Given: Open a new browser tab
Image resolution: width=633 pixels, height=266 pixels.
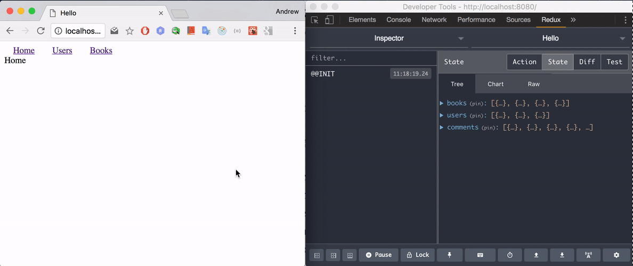Looking at the screenshot, I should [180, 14].
